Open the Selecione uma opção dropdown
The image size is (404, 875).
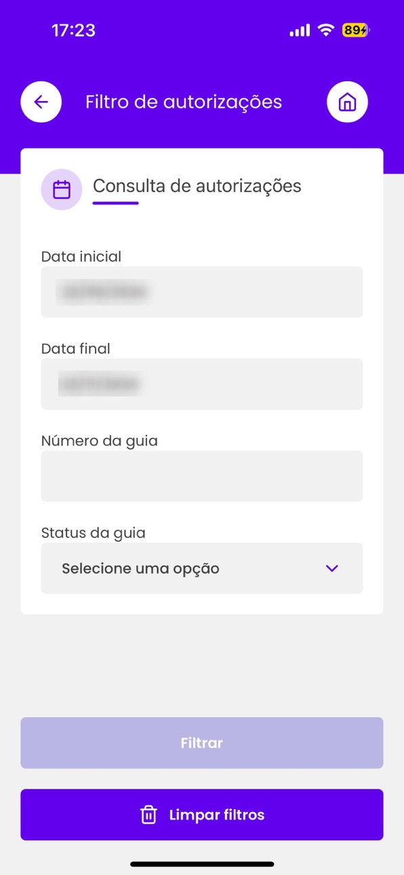(202, 568)
